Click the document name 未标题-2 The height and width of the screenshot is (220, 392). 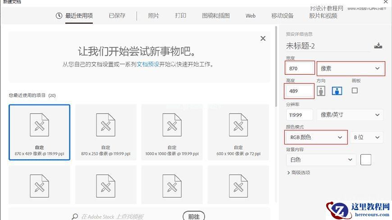point(300,46)
